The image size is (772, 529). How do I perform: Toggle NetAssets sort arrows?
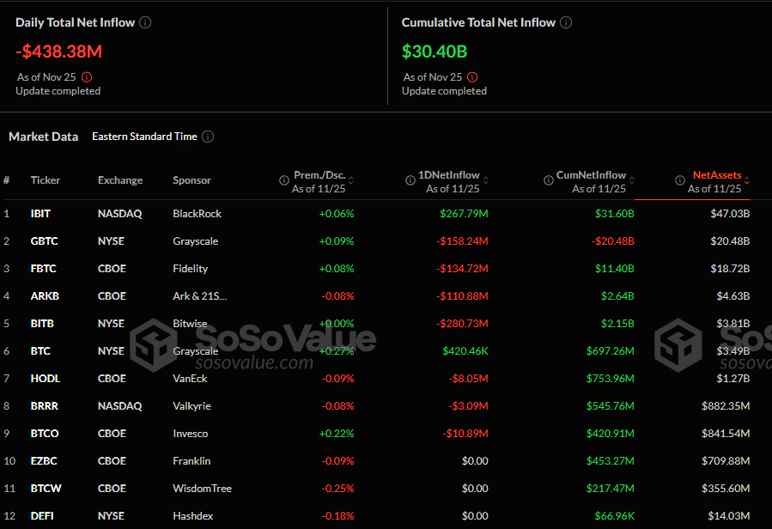747,180
